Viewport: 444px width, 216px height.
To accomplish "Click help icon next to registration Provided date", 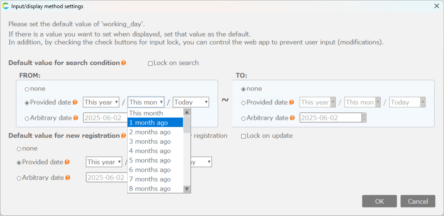I will click(67, 162).
